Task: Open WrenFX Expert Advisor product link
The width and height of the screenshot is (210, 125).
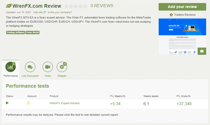Action: point(64,103)
